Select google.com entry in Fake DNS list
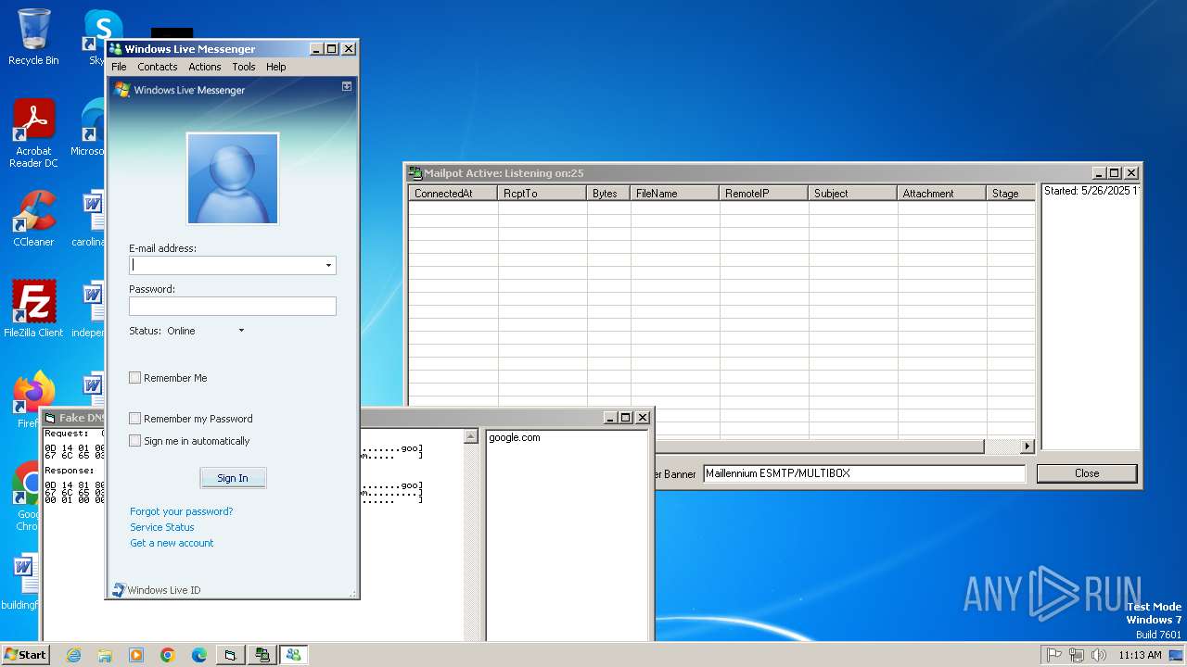Image resolution: width=1187 pixels, height=667 pixels. click(515, 437)
